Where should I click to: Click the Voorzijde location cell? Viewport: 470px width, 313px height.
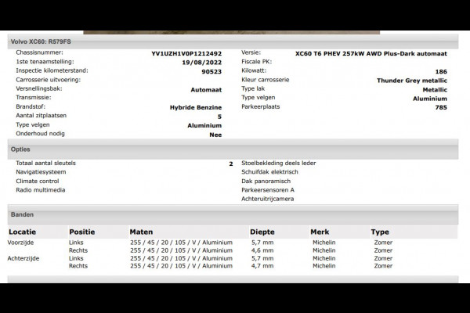pyautogui.click(x=20, y=243)
